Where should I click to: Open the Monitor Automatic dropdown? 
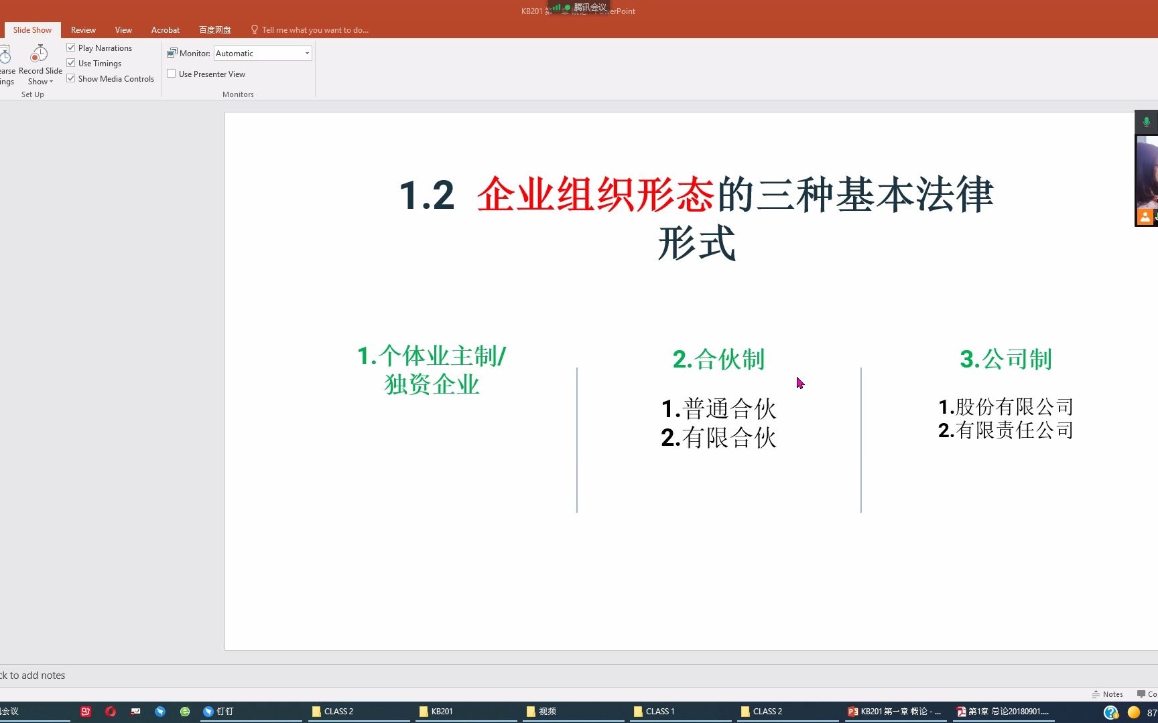306,53
